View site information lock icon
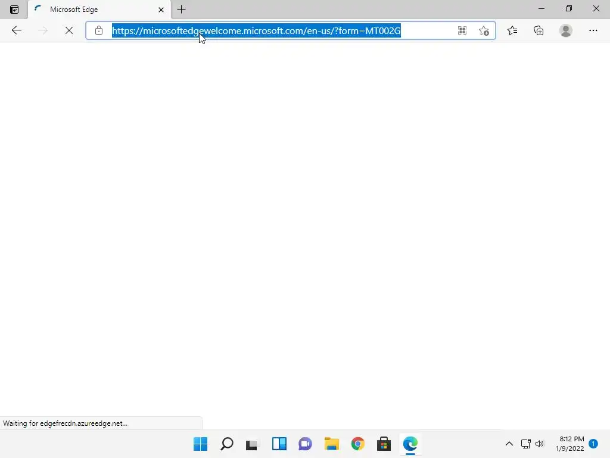 coord(99,30)
